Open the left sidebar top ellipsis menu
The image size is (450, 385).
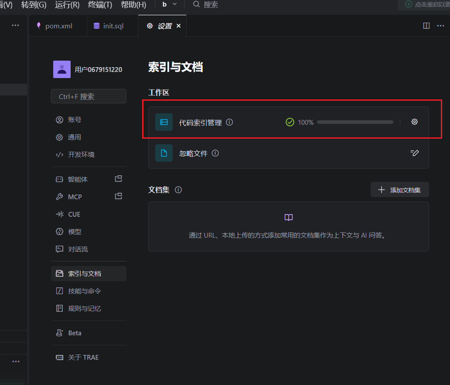[16, 25]
